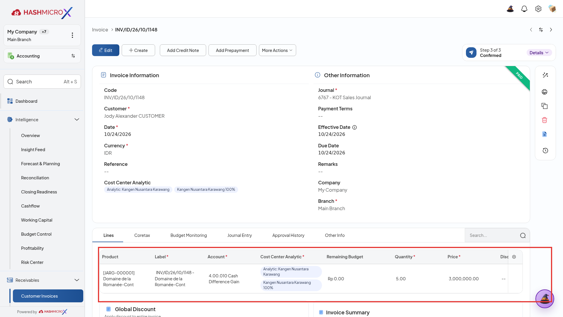Collapse the Intelligence menu section

[x=77, y=119]
